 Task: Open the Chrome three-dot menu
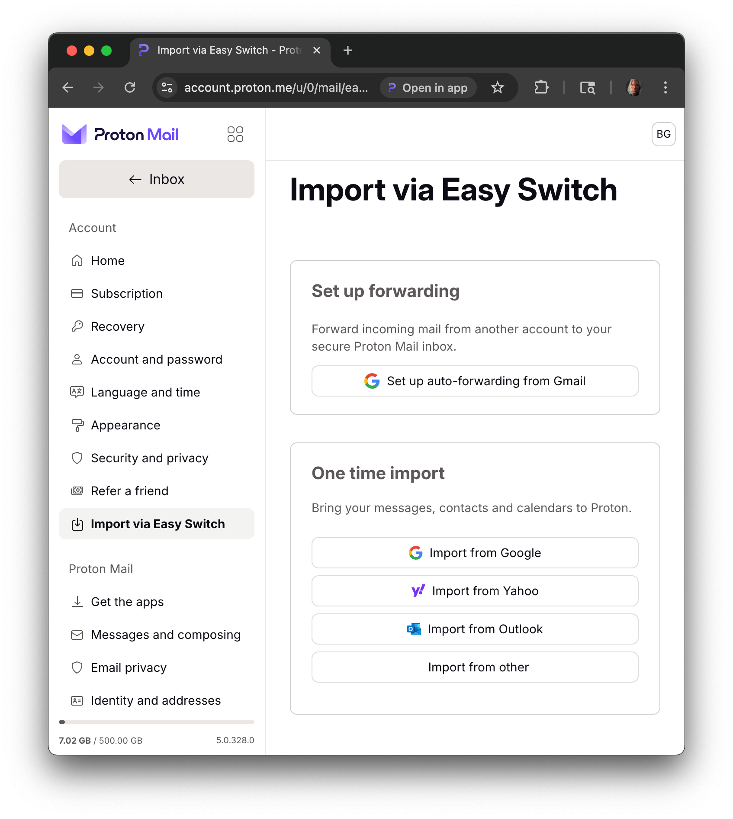[665, 88]
